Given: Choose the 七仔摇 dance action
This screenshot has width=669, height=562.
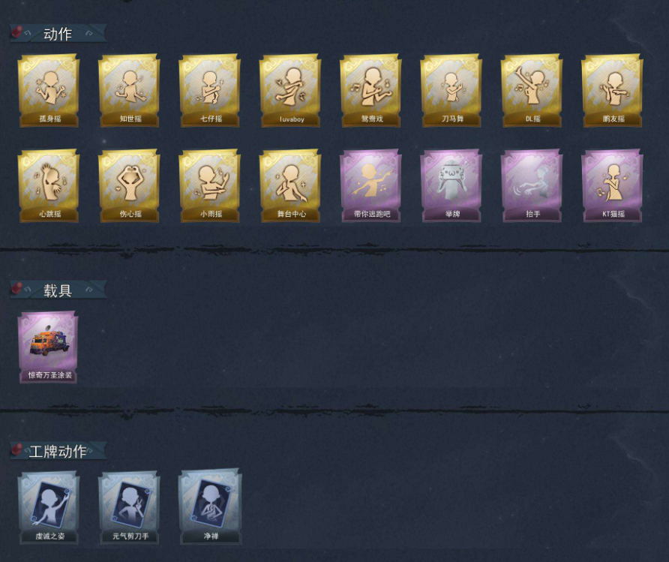Looking at the screenshot, I should tap(209, 91).
